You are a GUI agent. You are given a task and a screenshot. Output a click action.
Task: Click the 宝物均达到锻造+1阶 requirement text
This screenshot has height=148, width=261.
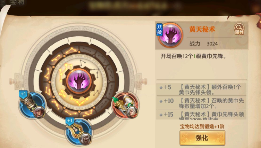pos(202,127)
